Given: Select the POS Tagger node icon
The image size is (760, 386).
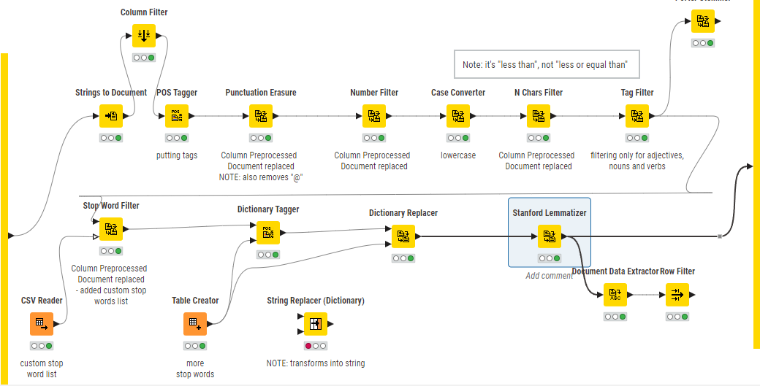Looking at the screenshot, I should (176, 116).
